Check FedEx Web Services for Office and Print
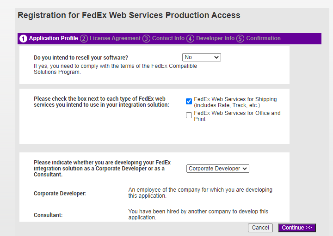 (189, 115)
